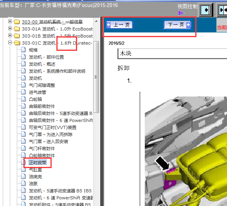This screenshot has width=227, height=206.
Task: Open 发动机 - 系统操作和部件说明 page
Action: click(x=57, y=71)
